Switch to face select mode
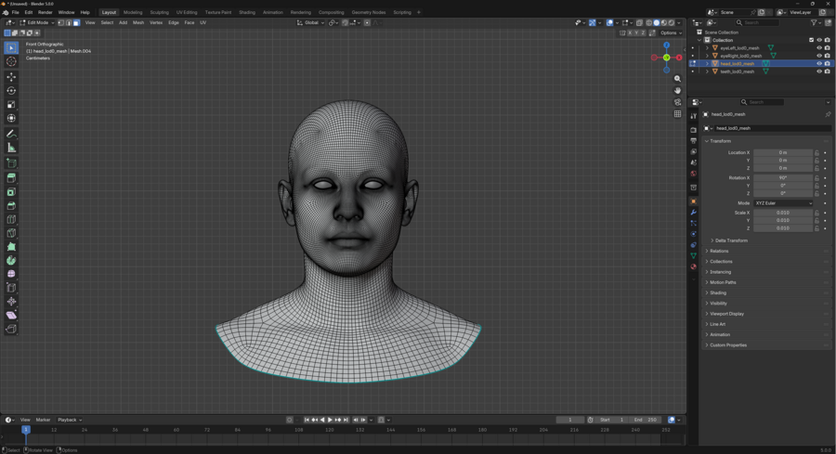836x454 pixels. click(76, 23)
